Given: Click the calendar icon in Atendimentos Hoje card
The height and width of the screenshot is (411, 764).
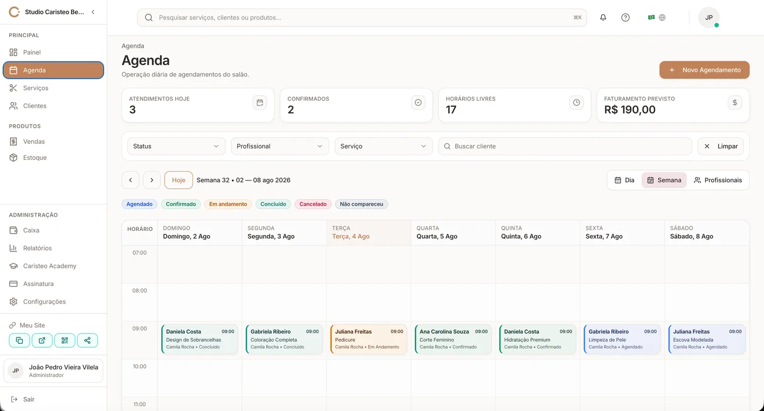Looking at the screenshot, I should [x=260, y=103].
